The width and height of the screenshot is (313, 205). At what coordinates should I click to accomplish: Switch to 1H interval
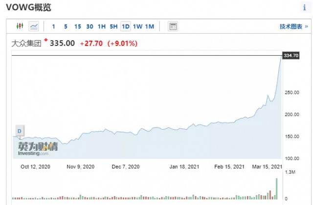[x=102, y=26]
